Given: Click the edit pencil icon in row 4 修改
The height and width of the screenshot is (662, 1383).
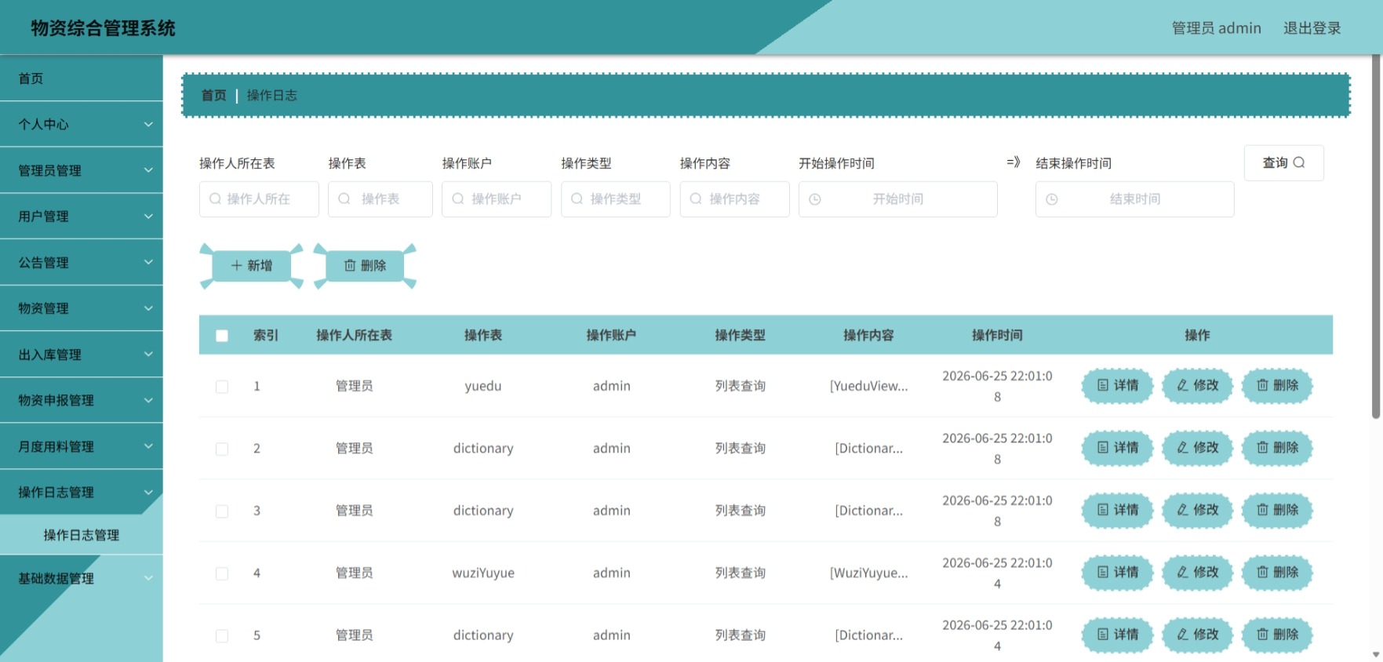Looking at the screenshot, I should pos(1182,572).
